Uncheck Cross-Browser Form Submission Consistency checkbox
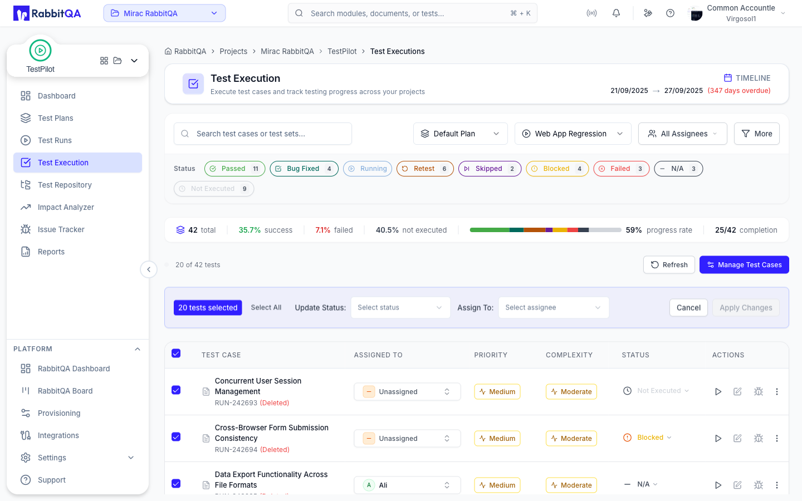This screenshot has width=802, height=501. pyautogui.click(x=176, y=437)
